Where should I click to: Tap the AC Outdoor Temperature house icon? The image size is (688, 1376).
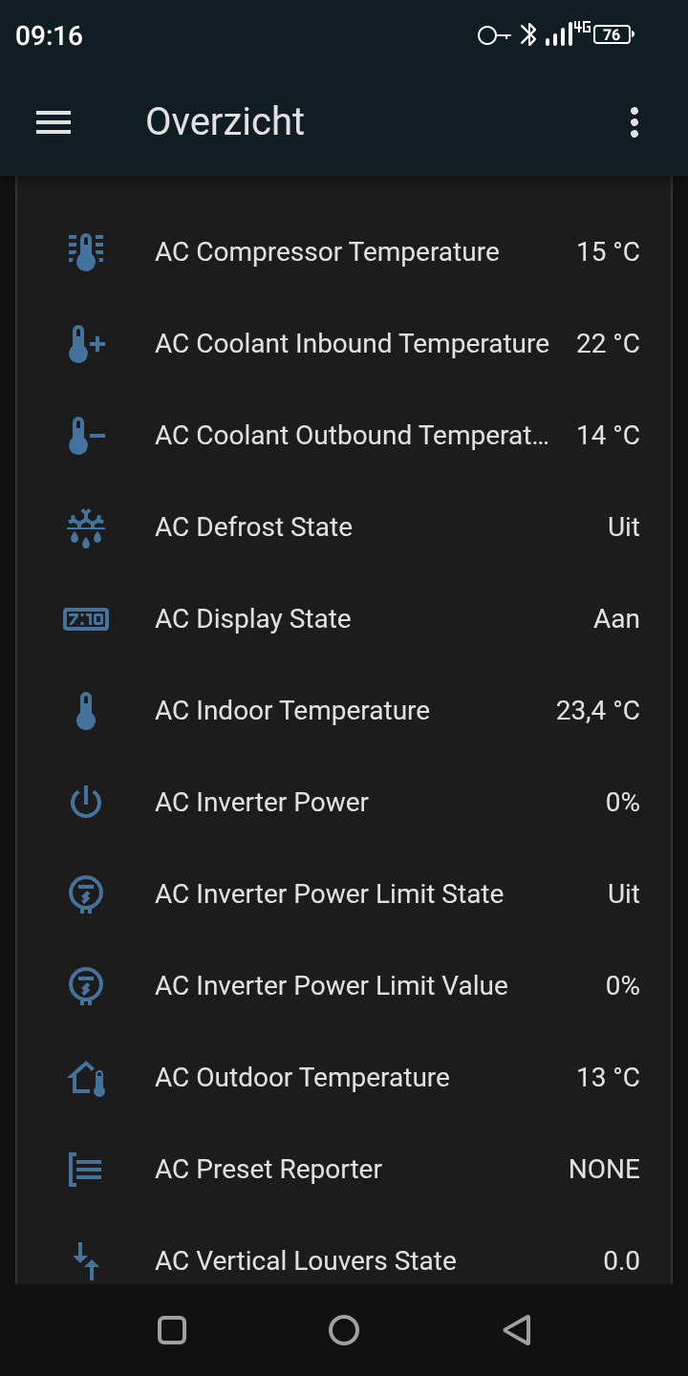(x=86, y=1078)
